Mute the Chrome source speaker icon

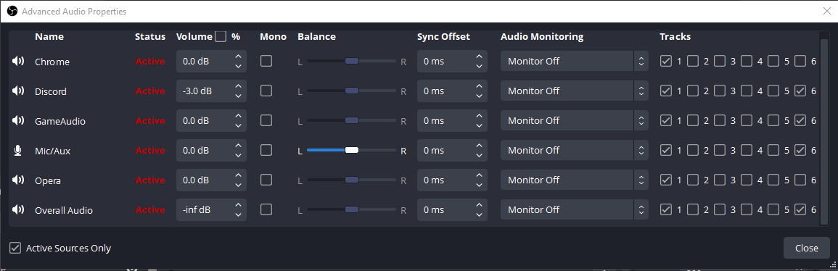pyautogui.click(x=18, y=62)
